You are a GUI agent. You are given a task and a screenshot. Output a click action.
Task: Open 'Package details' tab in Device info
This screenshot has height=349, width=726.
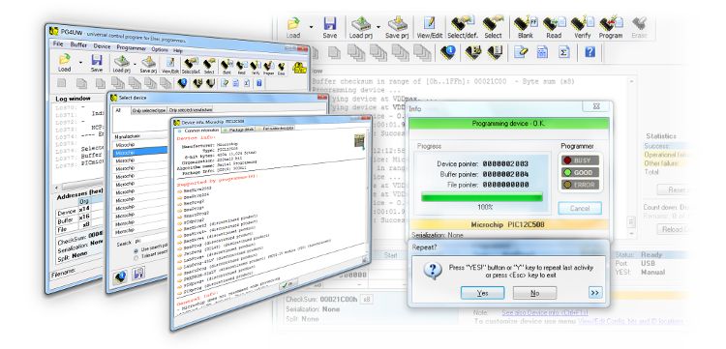tap(237, 130)
